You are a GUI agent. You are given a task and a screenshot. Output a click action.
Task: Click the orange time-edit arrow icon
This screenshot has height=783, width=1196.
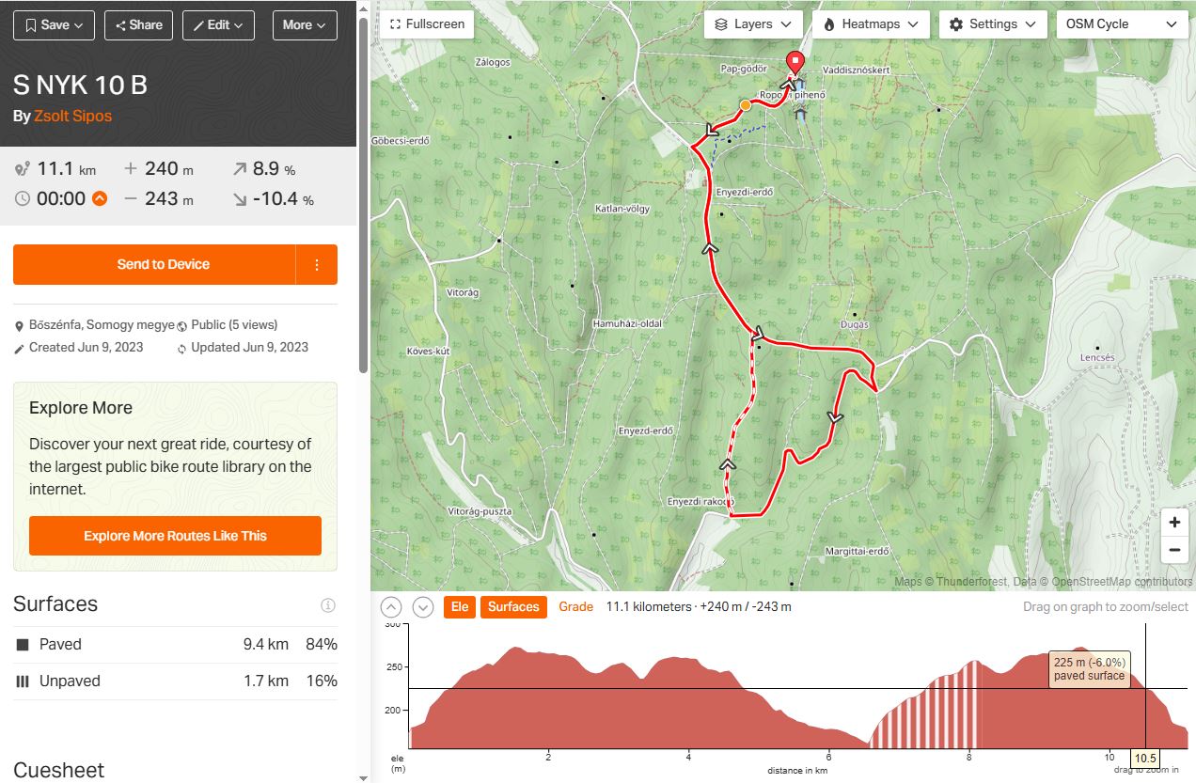pos(99,198)
